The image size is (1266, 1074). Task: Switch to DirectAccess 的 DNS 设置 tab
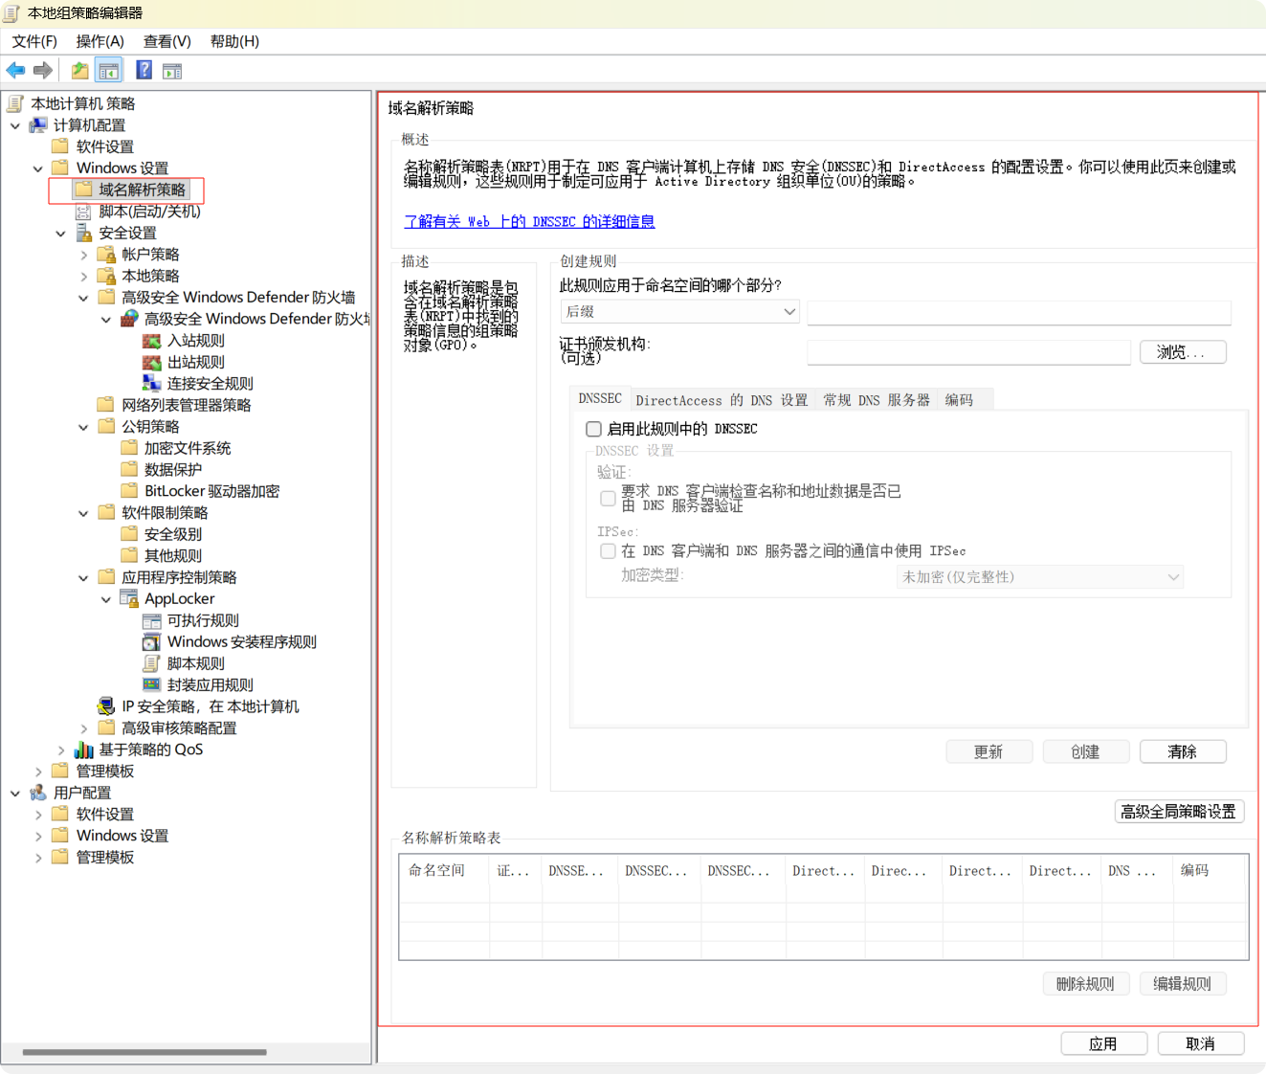coord(722,400)
